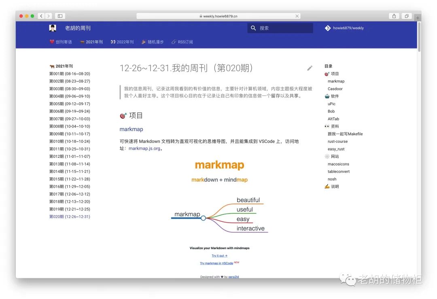Select current issue 第020期 (12-26~12-31)
The image size is (437, 299).
(x=70, y=216)
